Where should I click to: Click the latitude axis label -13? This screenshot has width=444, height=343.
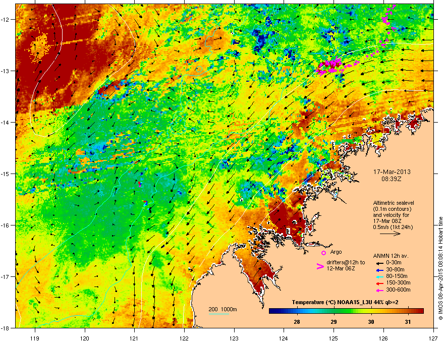click(6, 71)
